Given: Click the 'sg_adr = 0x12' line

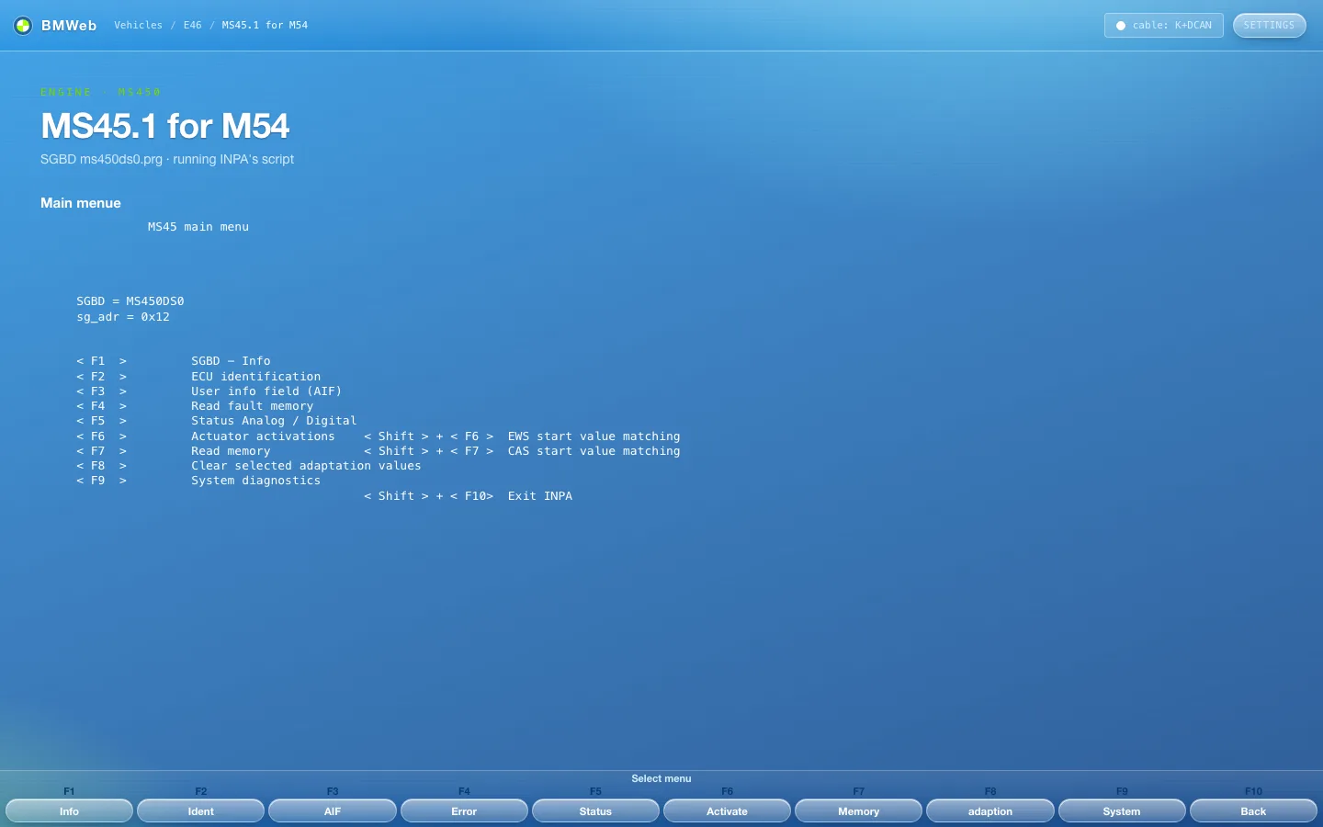Looking at the screenshot, I should [x=123, y=317].
